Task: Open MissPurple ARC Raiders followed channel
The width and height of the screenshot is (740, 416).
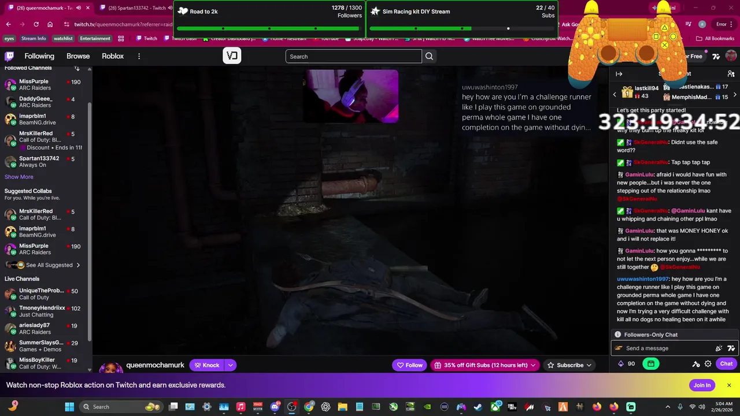Action: pyautogui.click(x=43, y=84)
